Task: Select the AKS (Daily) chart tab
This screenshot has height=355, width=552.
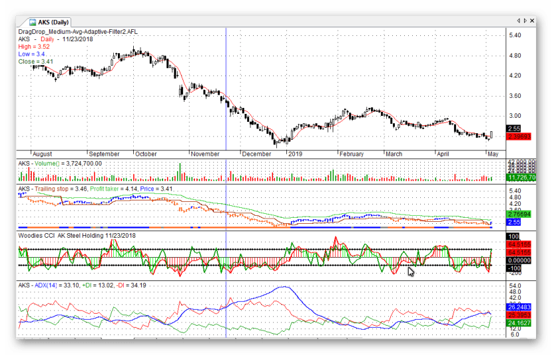Action: (49, 22)
